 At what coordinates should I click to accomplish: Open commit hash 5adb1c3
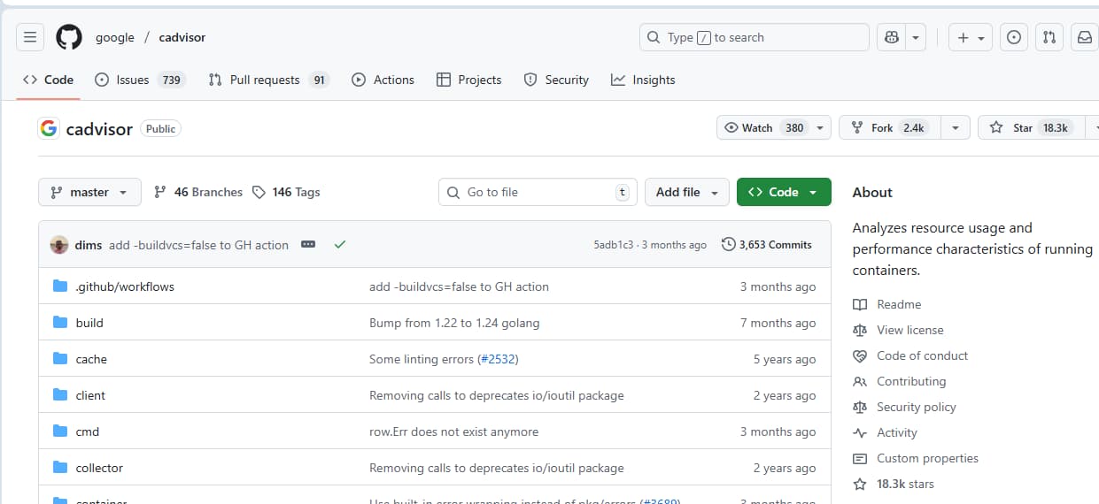pyautogui.click(x=613, y=245)
